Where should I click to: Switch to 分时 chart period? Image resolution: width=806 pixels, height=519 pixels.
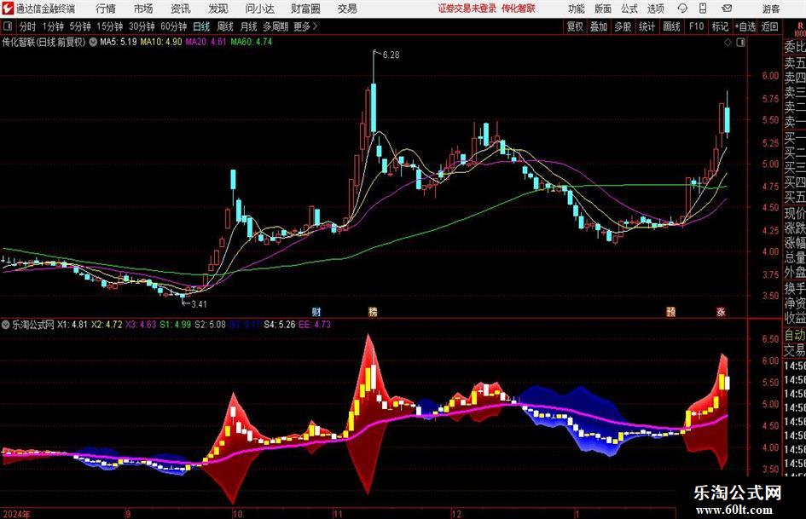(28, 26)
